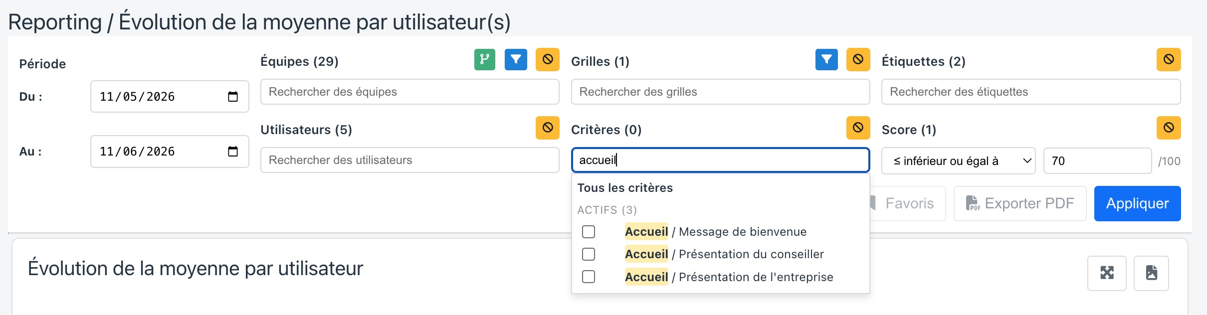The width and height of the screenshot is (1207, 315).
Task: Click the Du date field 11/05/2026
Action: point(170,97)
